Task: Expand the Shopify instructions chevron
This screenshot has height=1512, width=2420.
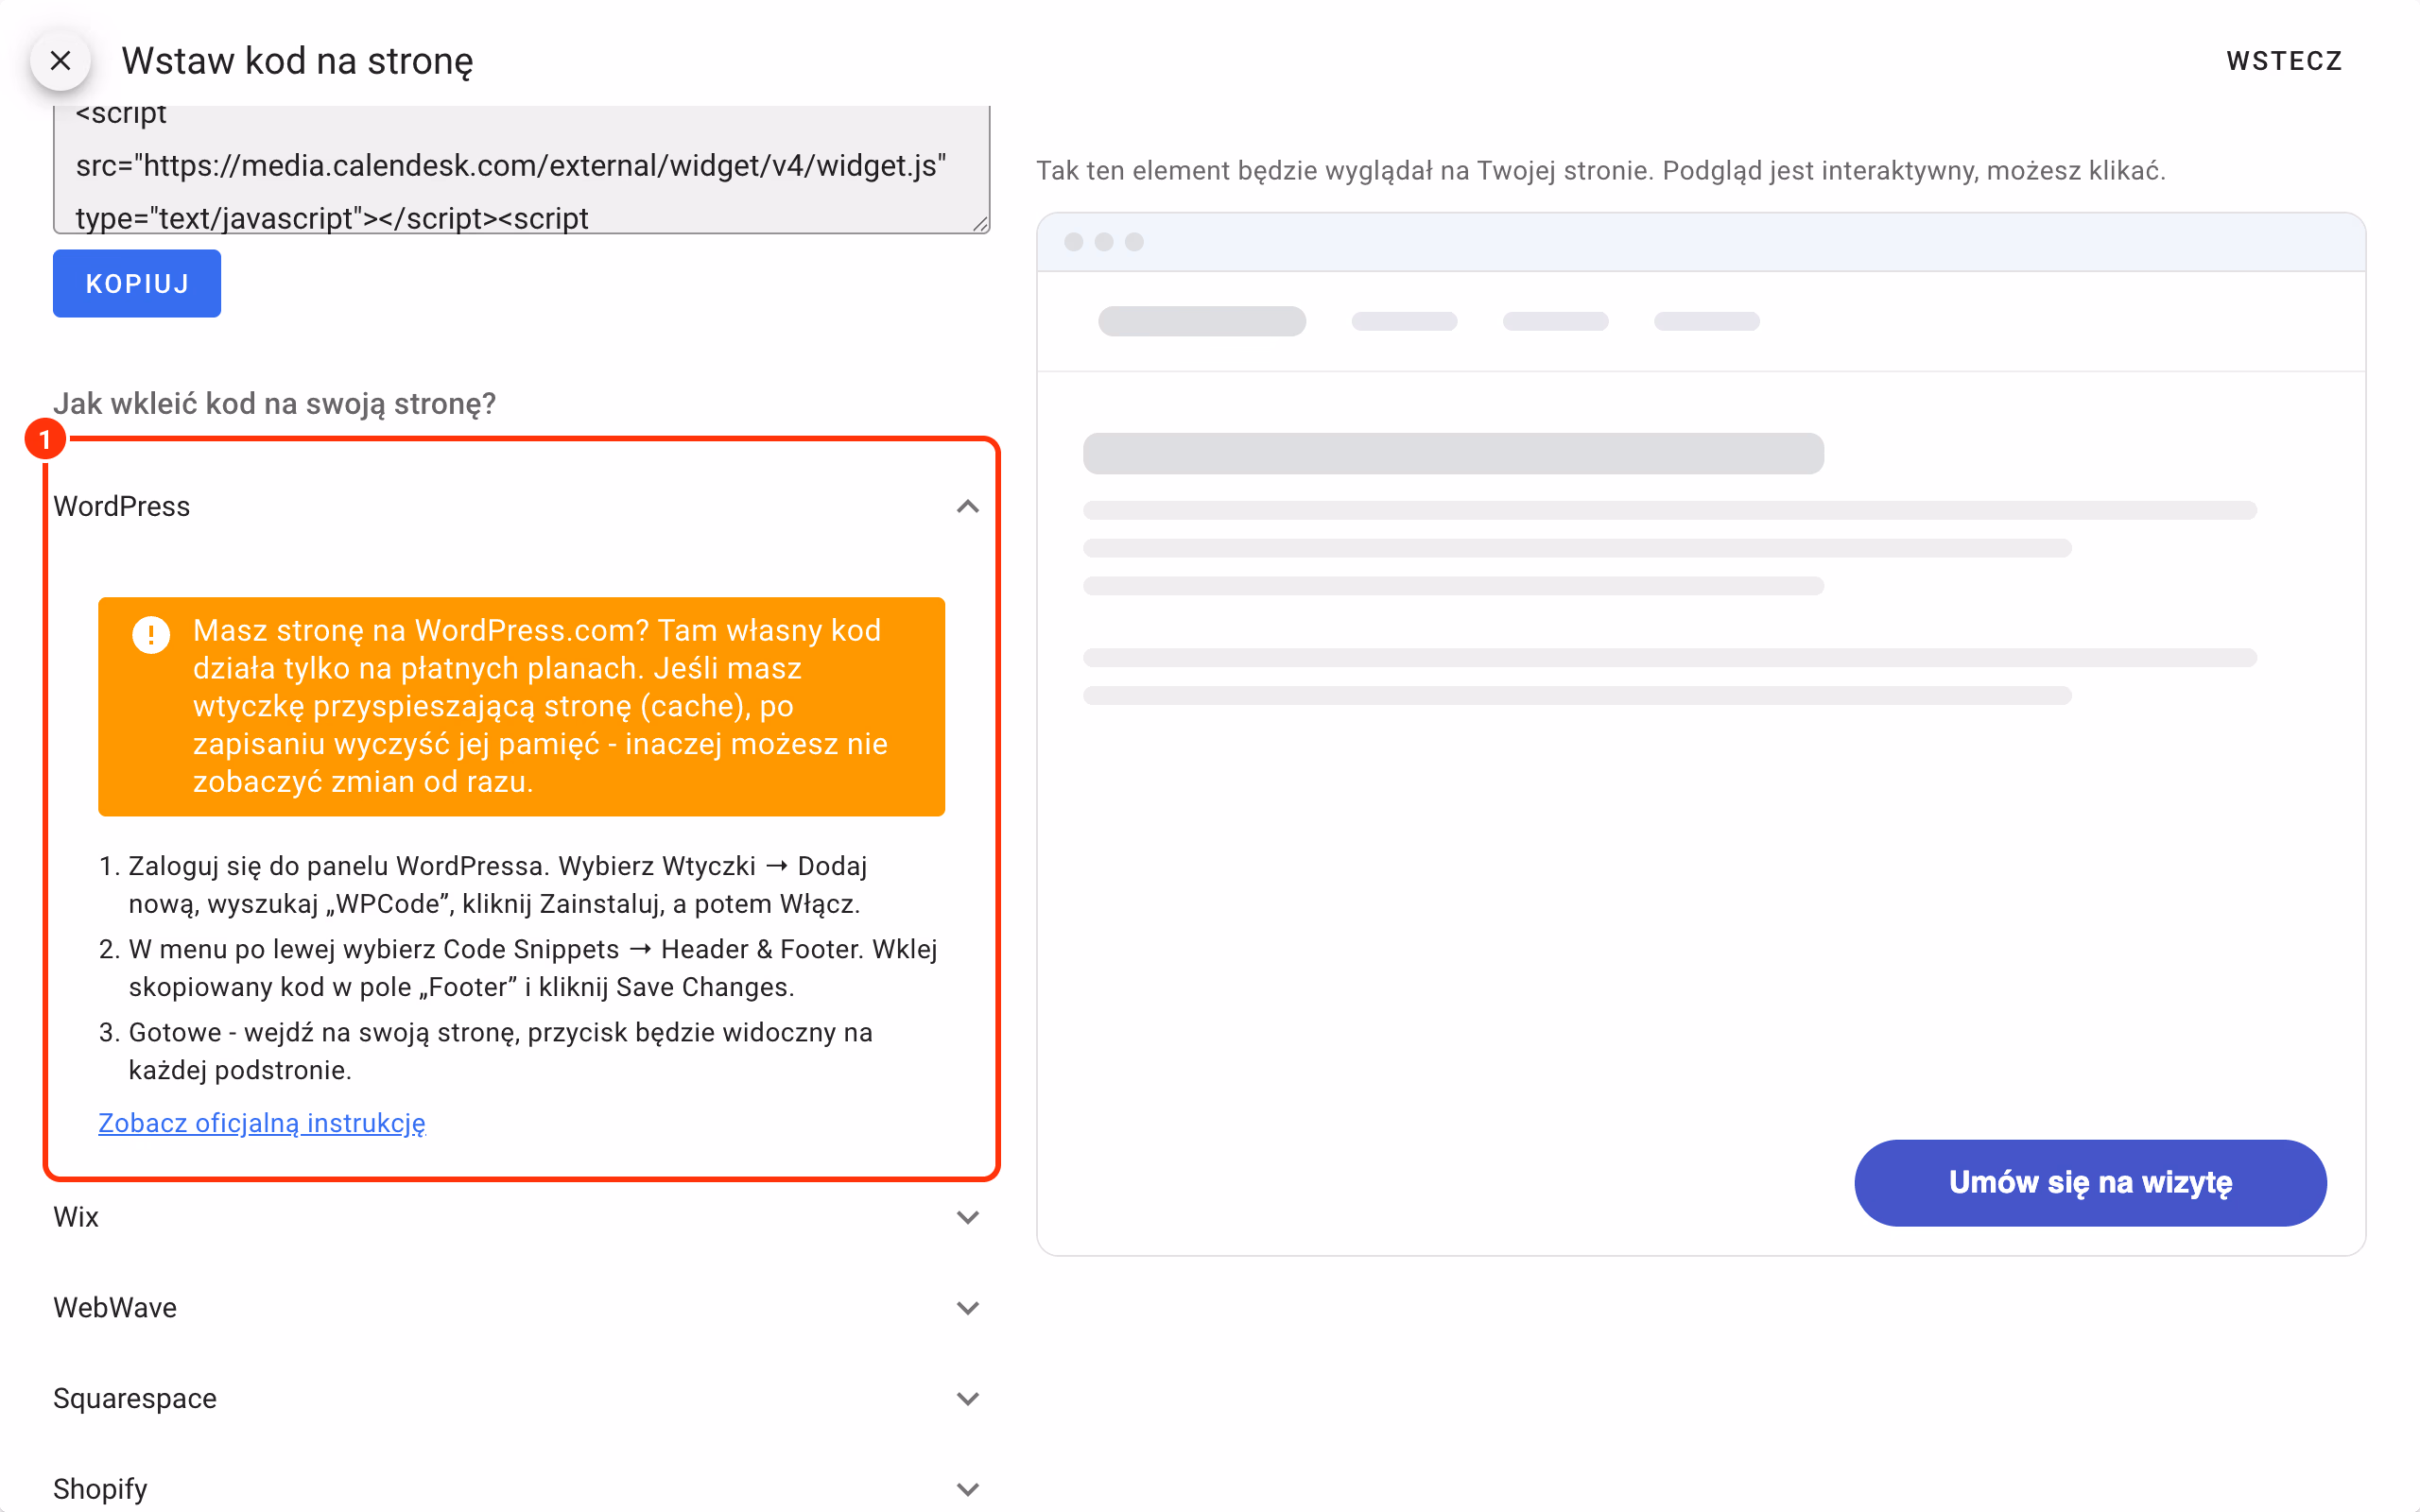Action: [967, 1489]
